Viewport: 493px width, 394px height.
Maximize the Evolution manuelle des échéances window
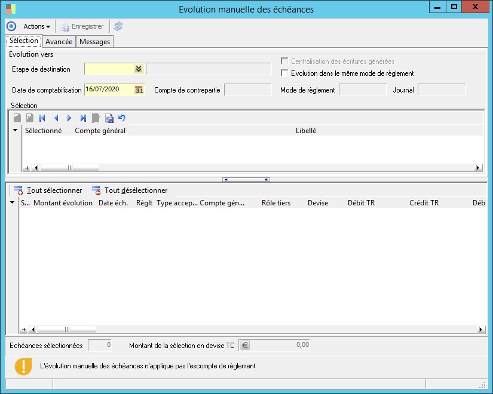[x=454, y=7]
